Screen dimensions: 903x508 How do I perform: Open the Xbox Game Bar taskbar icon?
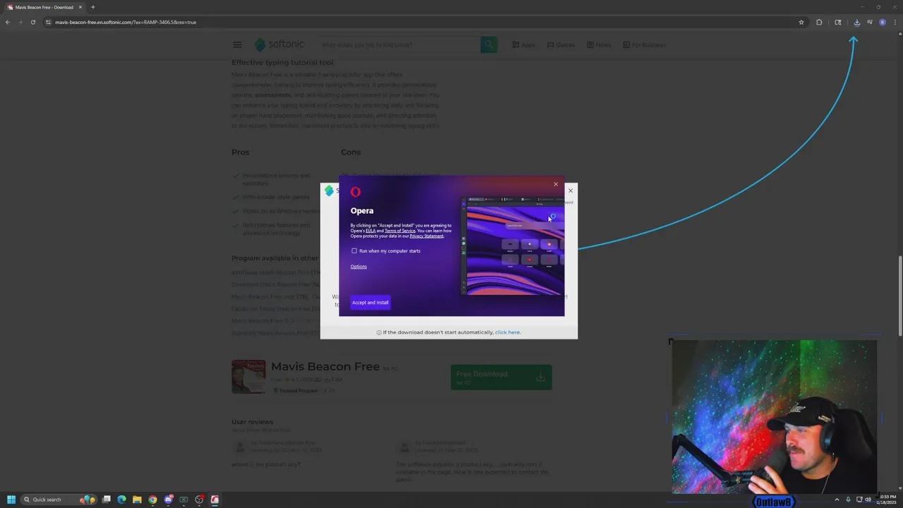click(184, 500)
